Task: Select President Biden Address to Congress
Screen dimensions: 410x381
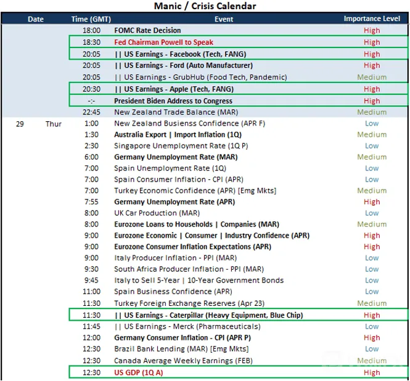Action: (x=173, y=101)
